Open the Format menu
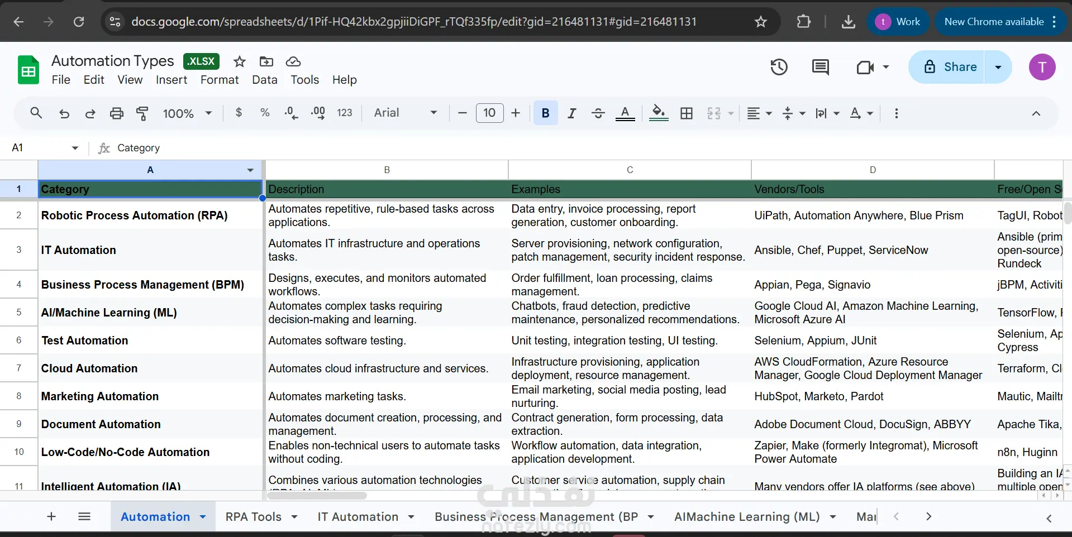 point(220,80)
